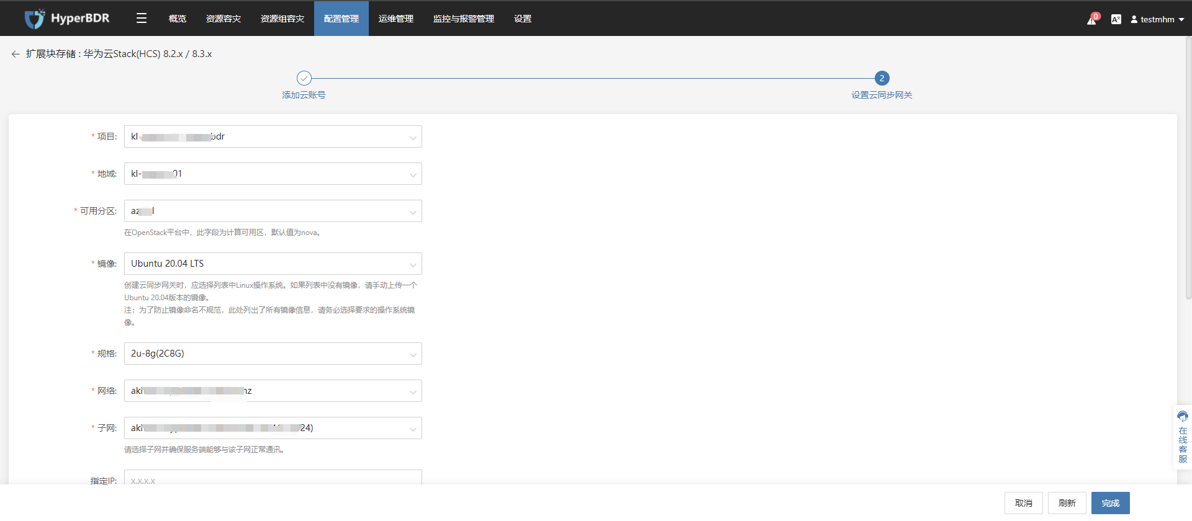Click the step 2 circle 设置云同步网关
Screen dimensions: 1192x521
click(x=882, y=78)
